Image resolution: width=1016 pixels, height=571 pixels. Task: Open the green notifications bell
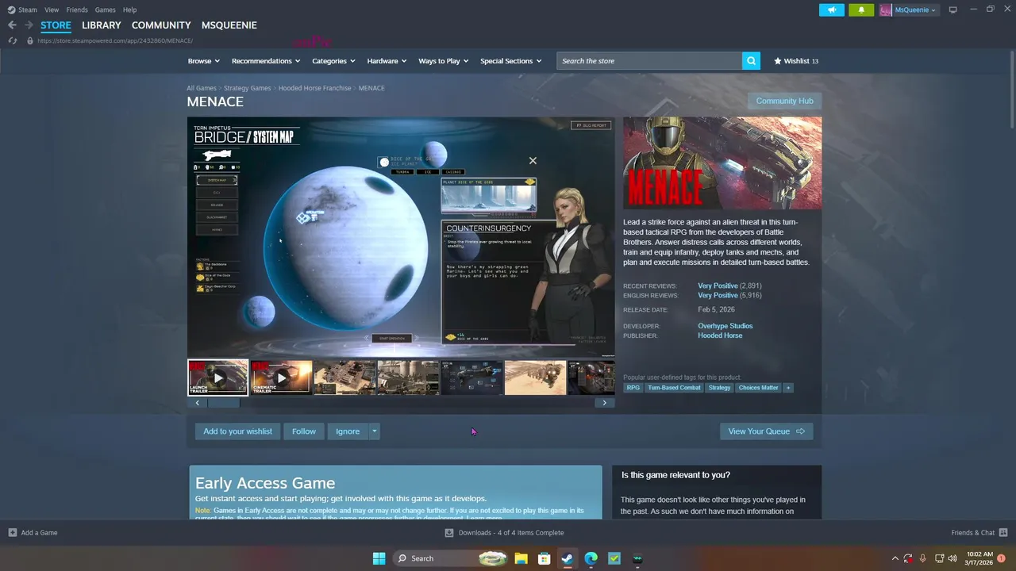point(861,10)
